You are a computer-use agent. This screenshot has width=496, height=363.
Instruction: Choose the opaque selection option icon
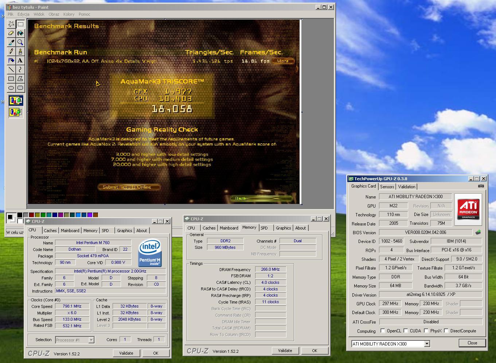16,100
